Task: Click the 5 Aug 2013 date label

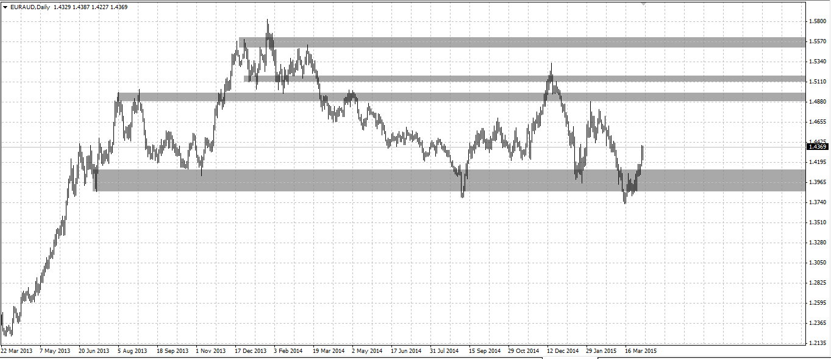Action: (133, 351)
